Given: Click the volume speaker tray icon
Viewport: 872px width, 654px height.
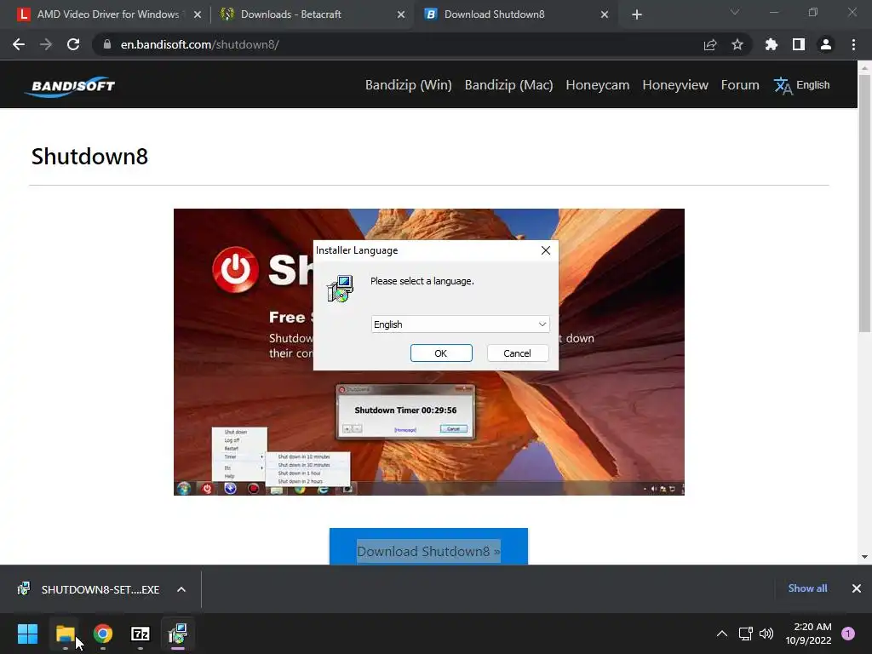Looking at the screenshot, I should point(766,634).
